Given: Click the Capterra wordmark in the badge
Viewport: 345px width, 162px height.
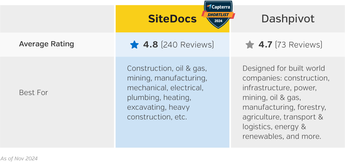Looking at the screenshot, I should (x=220, y=7).
